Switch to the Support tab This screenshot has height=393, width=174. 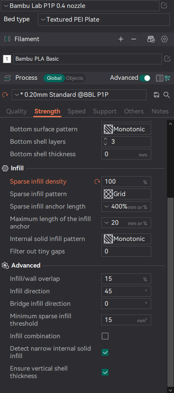105,111
